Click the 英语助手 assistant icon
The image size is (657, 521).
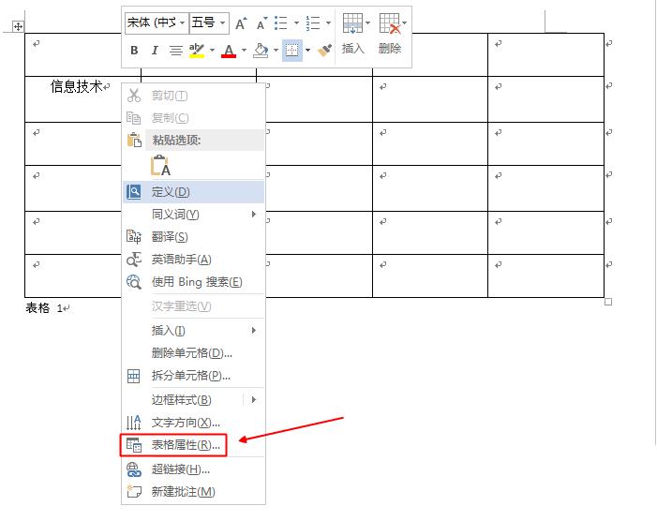pyautogui.click(x=134, y=260)
